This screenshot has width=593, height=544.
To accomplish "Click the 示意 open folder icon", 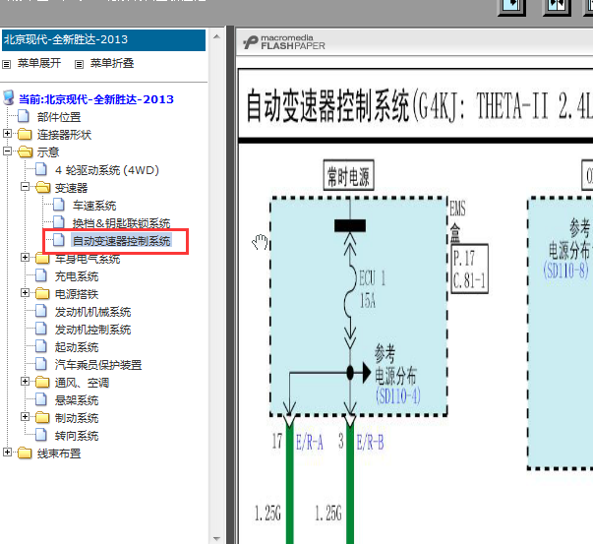I will pyautogui.click(x=26, y=151).
